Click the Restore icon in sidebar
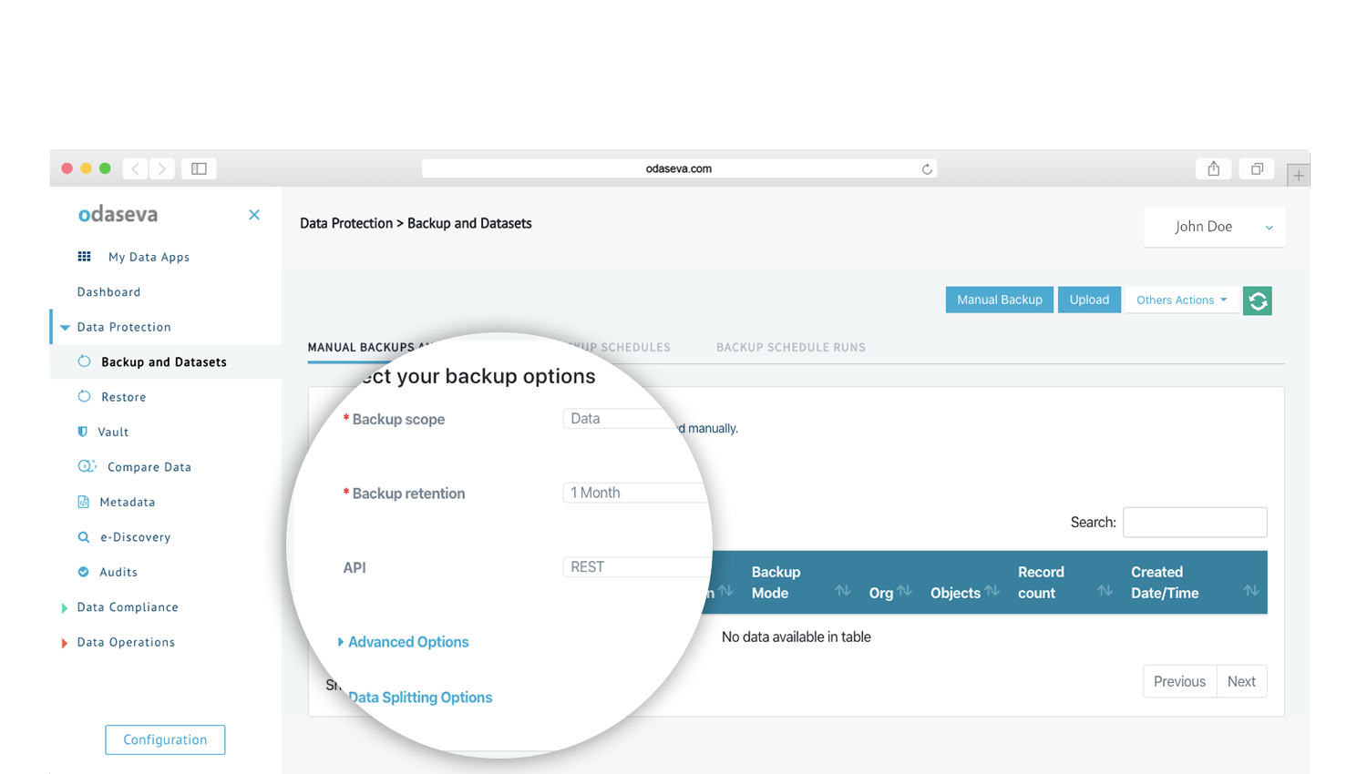The width and height of the screenshot is (1367, 774). coord(84,396)
